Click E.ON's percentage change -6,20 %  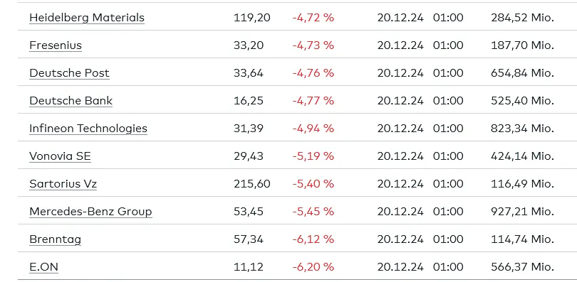tap(313, 266)
